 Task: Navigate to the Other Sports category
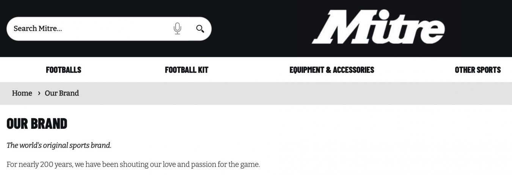pyautogui.click(x=477, y=70)
